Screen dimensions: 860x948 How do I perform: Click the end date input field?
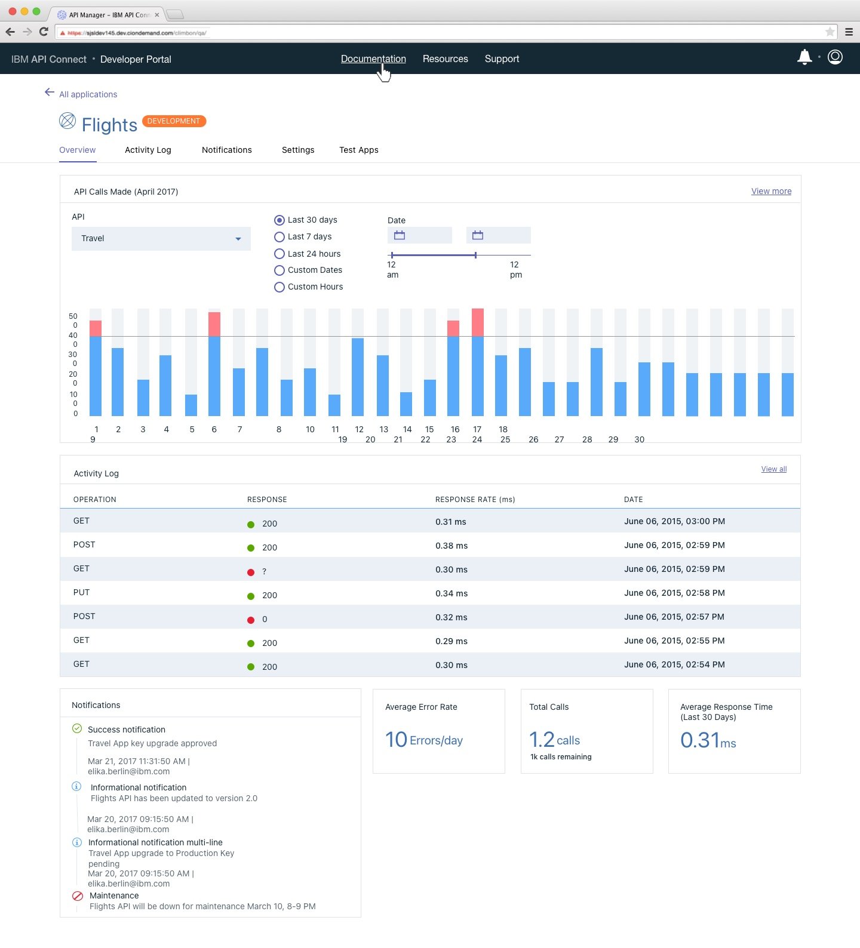[x=499, y=235]
